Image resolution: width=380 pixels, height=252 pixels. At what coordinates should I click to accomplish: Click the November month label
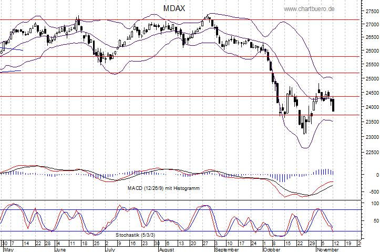click(328, 249)
